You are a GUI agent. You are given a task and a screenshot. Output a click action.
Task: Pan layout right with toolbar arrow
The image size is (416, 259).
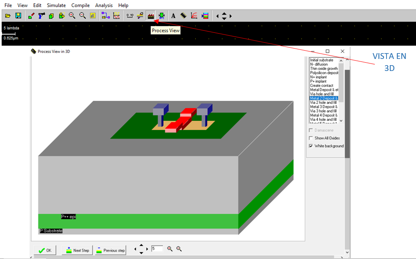[231, 16]
